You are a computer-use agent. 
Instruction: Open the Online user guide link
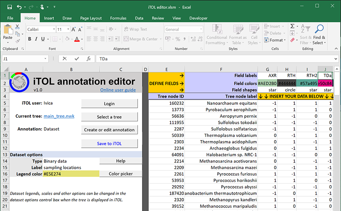[118, 90]
